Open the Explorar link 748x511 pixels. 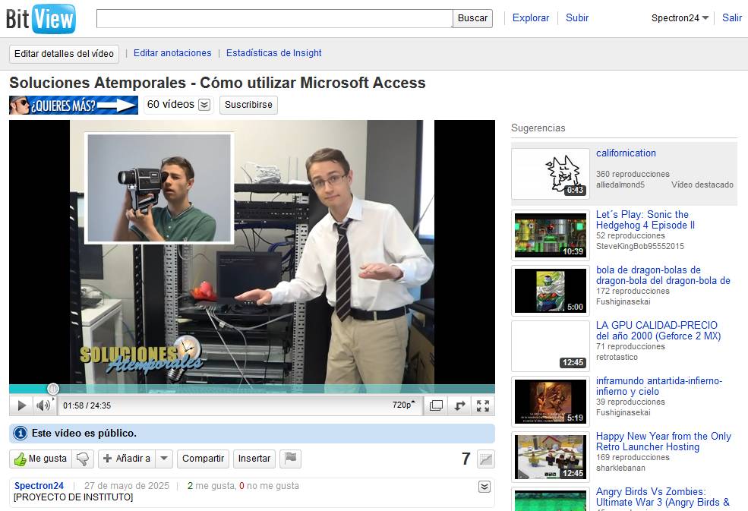click(531, 18)
